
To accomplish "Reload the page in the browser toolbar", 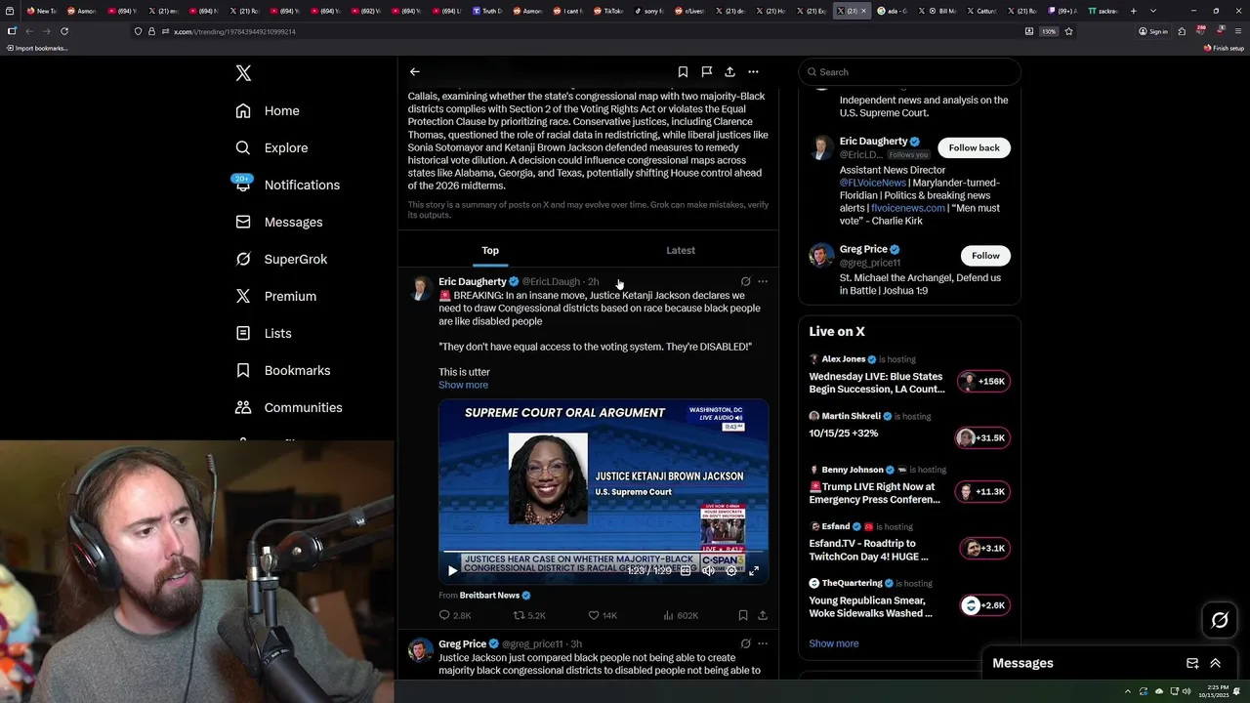I will 64,31.
